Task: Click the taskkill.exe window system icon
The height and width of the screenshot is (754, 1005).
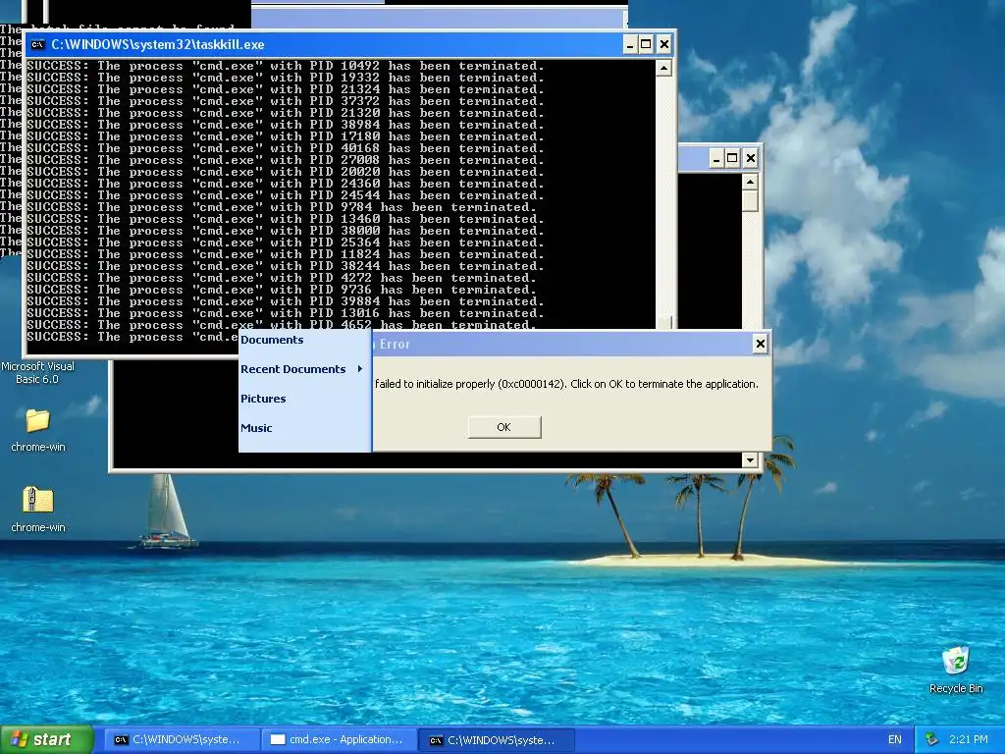Action: coord(38,45)
